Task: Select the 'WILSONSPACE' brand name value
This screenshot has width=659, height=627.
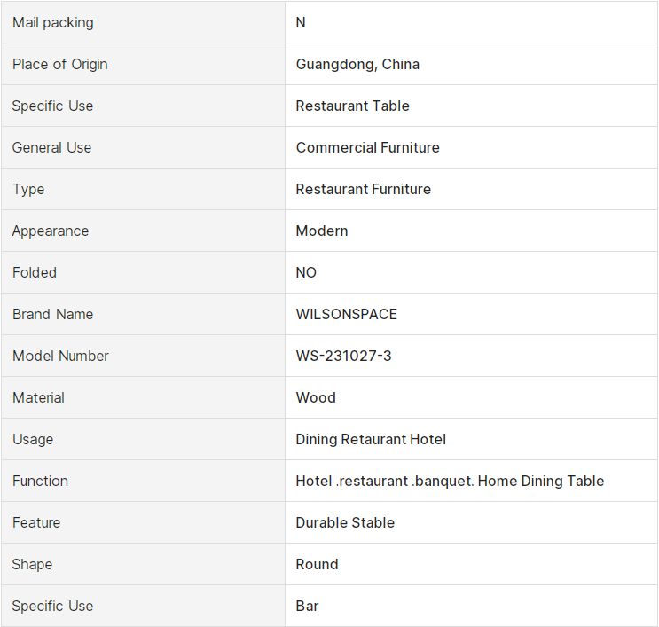Action: point(347,314)
